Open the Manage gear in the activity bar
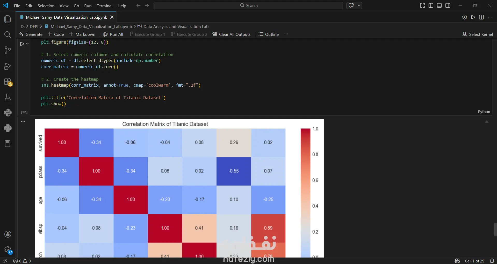The image size is (497, 264). (x=8, y=250)
